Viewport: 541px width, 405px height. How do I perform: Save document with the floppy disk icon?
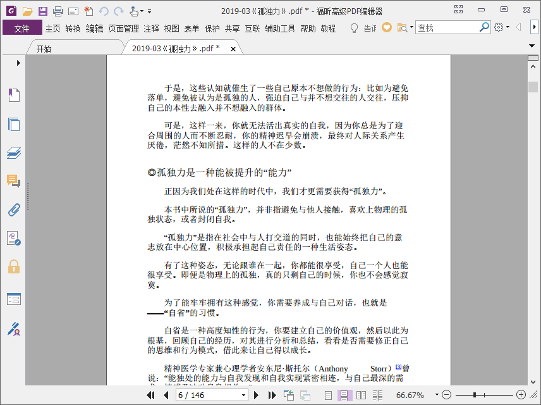coord(43,11)
